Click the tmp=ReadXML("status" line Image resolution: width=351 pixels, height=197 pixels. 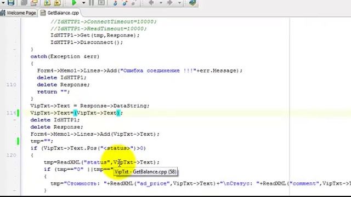(x=101, y=163)
